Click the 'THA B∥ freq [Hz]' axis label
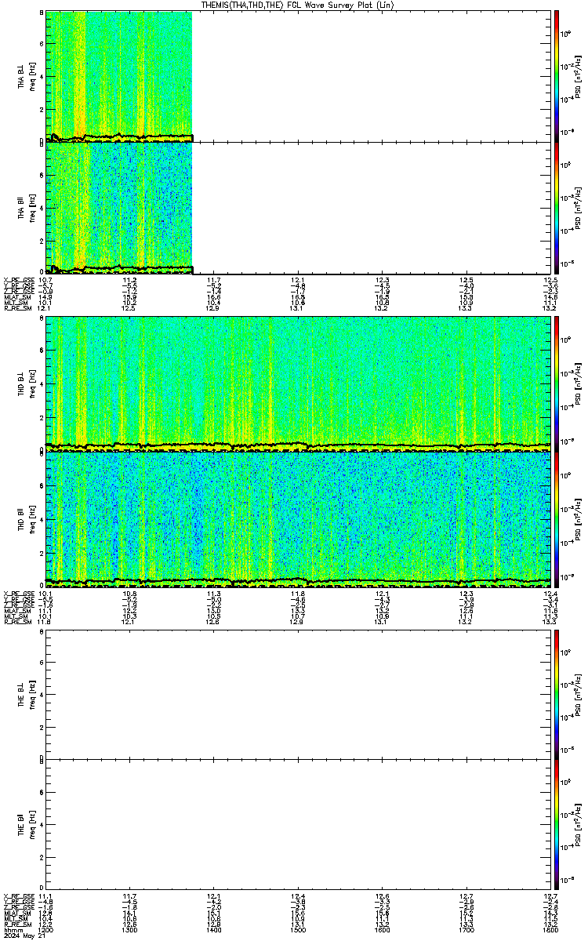The image size is (588, 941). click(27, 208)
